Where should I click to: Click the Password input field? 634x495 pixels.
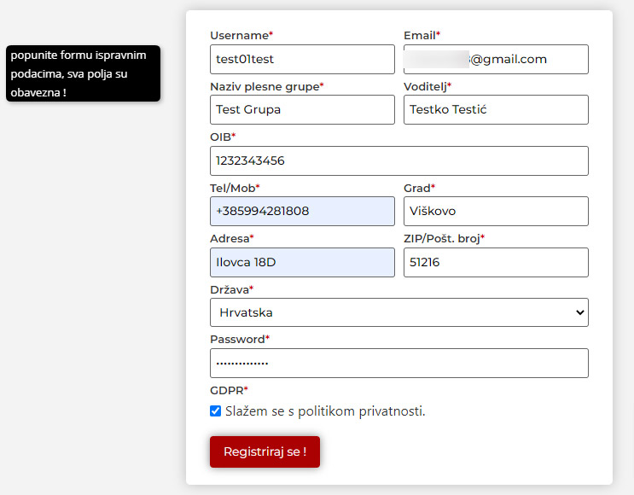pyautogui.click(x=398, y=363)
